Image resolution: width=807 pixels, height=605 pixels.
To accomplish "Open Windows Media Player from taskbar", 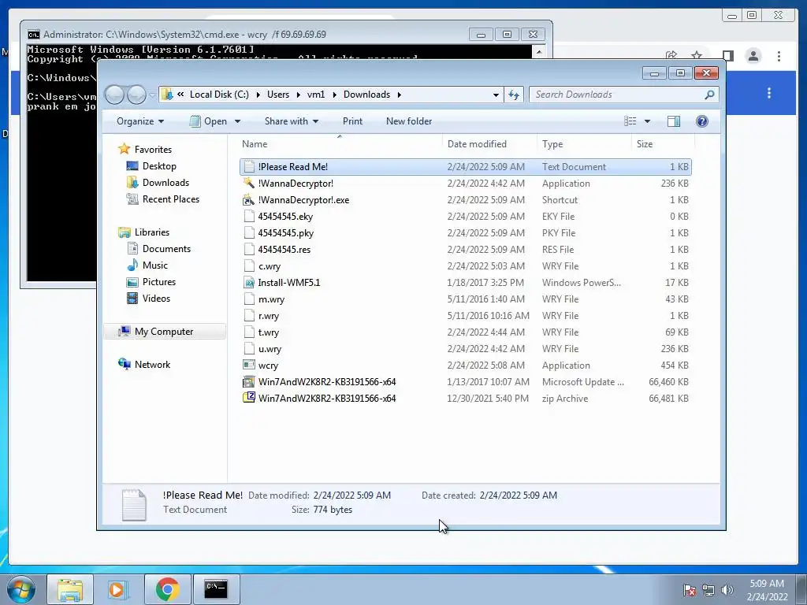I will 117,589.
